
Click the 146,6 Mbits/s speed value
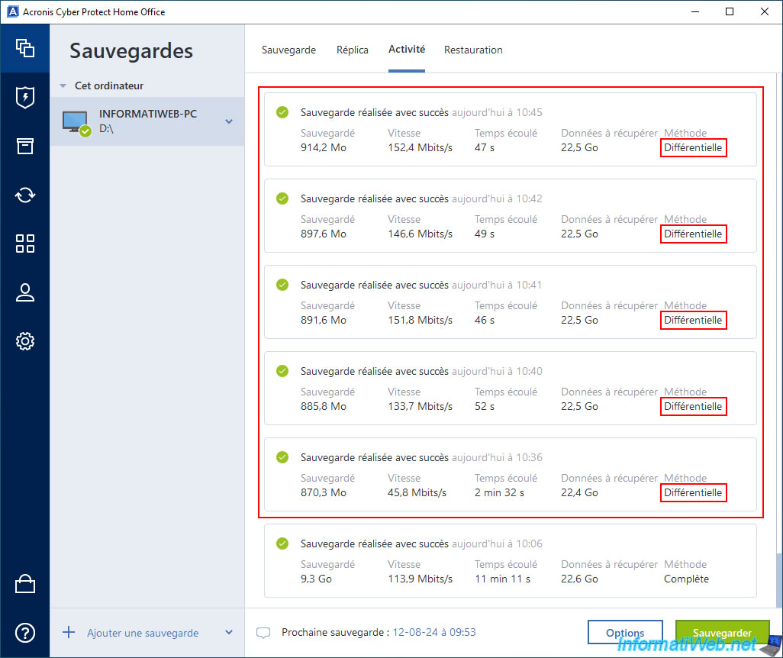point(420,234)
